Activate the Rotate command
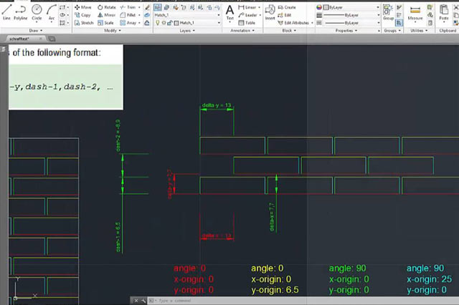 [x=107, y=7]
